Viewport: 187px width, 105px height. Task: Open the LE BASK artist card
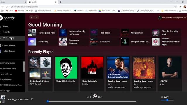[x=170, y=73]
